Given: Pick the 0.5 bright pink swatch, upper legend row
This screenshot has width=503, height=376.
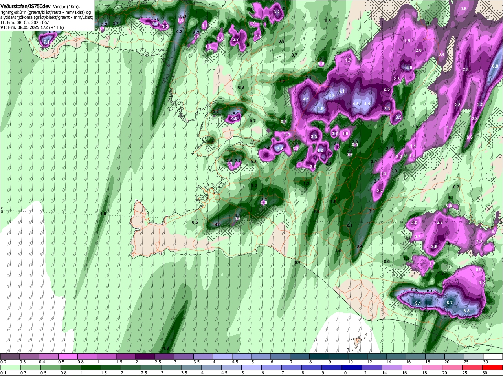Looking at the screenshot, I should 68,356.
